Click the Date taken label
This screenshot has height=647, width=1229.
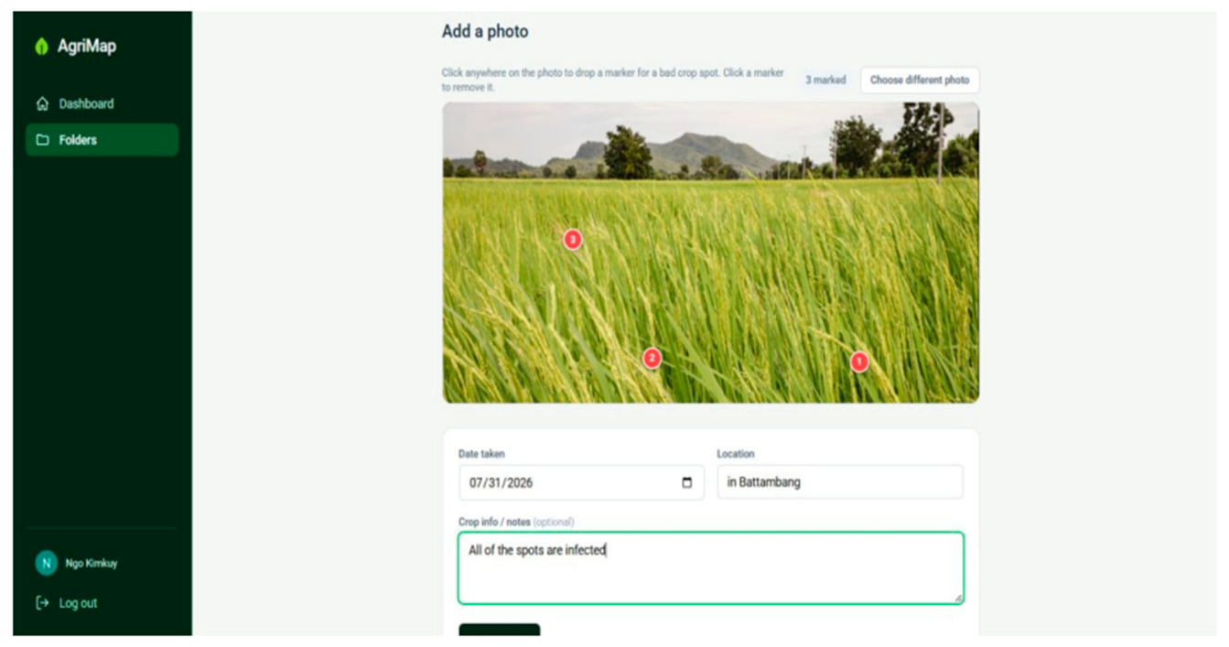coord(481,454)
